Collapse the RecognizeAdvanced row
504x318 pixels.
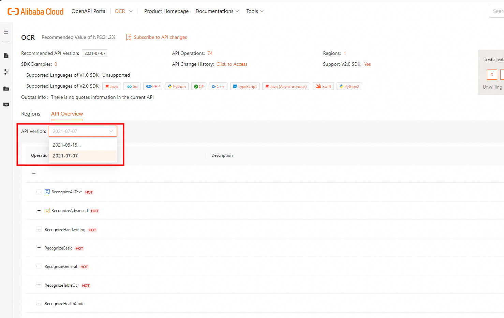point(39,211)
